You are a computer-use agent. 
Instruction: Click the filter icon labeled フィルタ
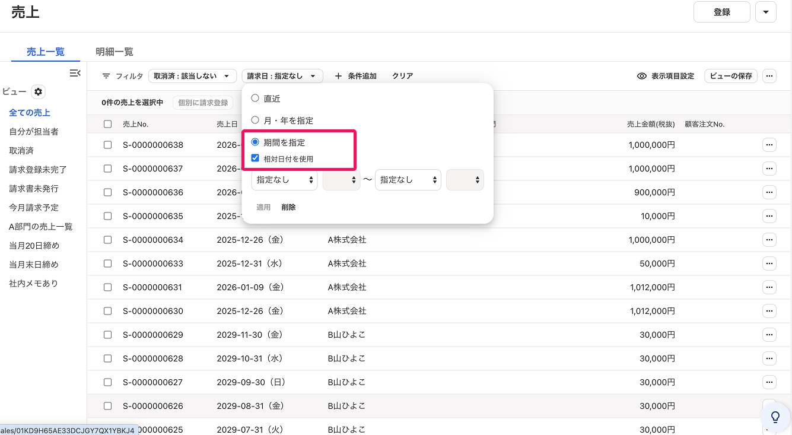pyautogui.click(x=106, y=76)
